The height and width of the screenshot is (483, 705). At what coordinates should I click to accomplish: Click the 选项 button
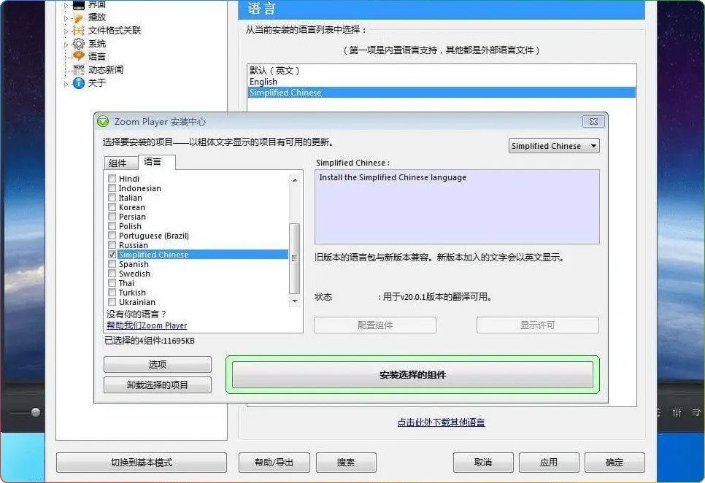click(x=158, y=364)
